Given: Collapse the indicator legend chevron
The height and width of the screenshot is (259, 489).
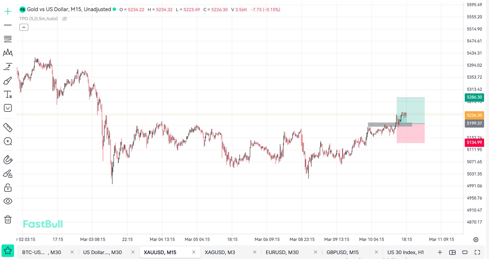Looking at the screenshot, I should click(x=24, y=27).
